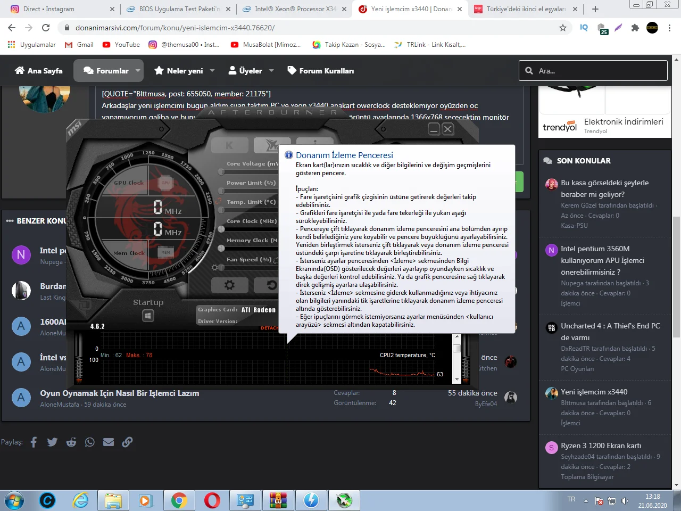
Task: Open Forum Kuralları page
Action: 320,71
